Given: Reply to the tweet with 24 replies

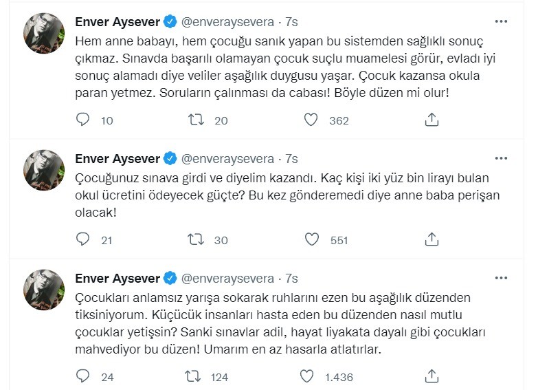Looking at the screenshot, I should pos(83,376).
